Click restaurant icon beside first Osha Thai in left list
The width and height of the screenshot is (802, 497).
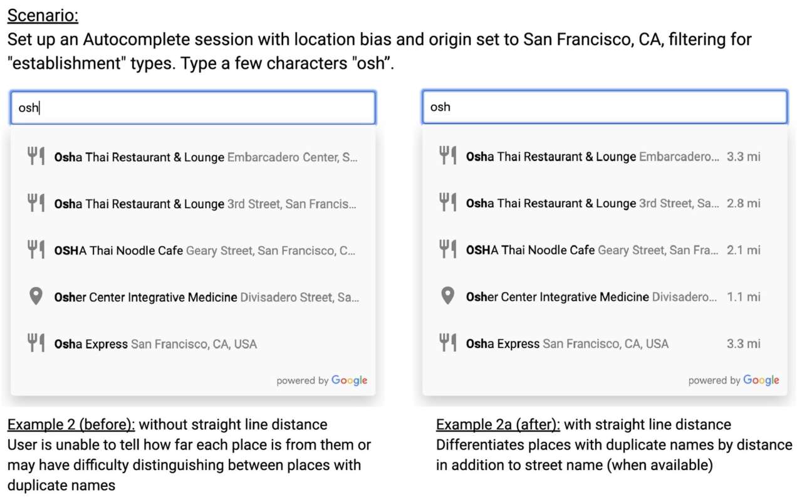pos(36,157)
